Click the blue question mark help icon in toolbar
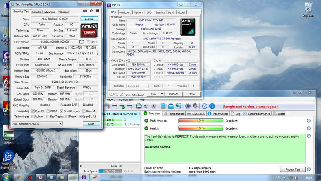Screen dimensions: 321x181 point(205,106)
